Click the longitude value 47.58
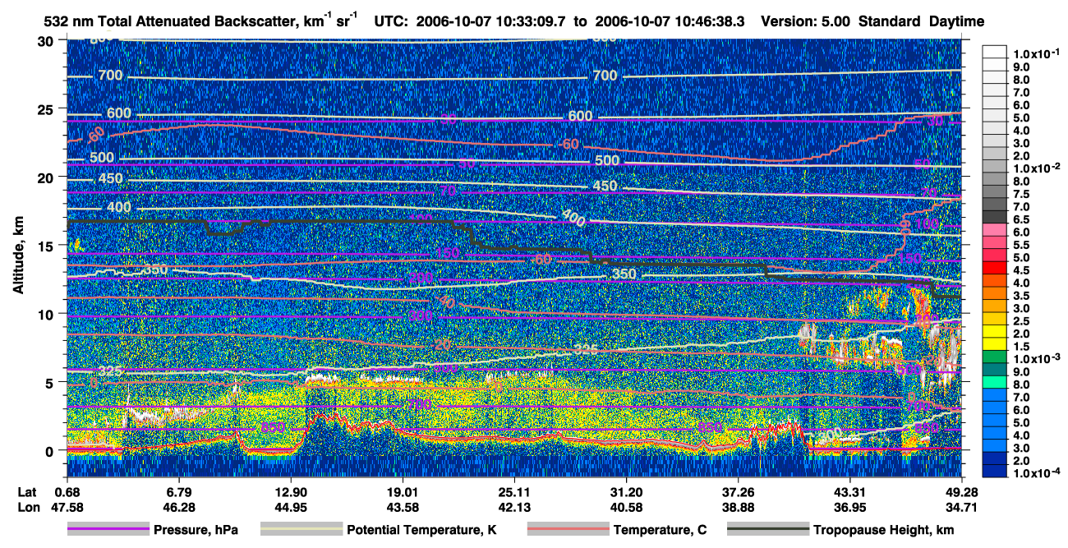1068x548 pixels. (x=67, y=507)
